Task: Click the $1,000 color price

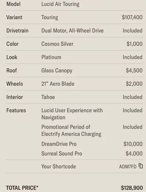Action: tap(135, 44)
